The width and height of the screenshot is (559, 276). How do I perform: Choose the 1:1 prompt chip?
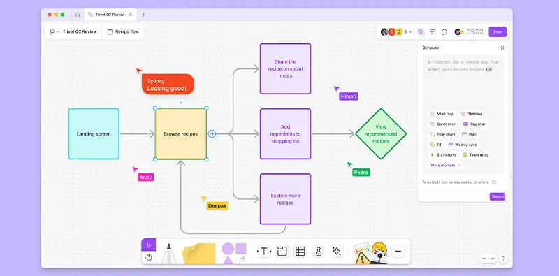tap(435, 145)
